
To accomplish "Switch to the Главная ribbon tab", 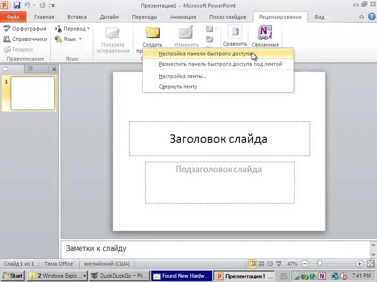I will pyautogui.click(x=44, y=17).
